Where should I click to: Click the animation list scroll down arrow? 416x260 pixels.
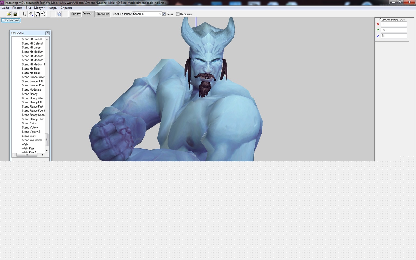coord(47,150)
